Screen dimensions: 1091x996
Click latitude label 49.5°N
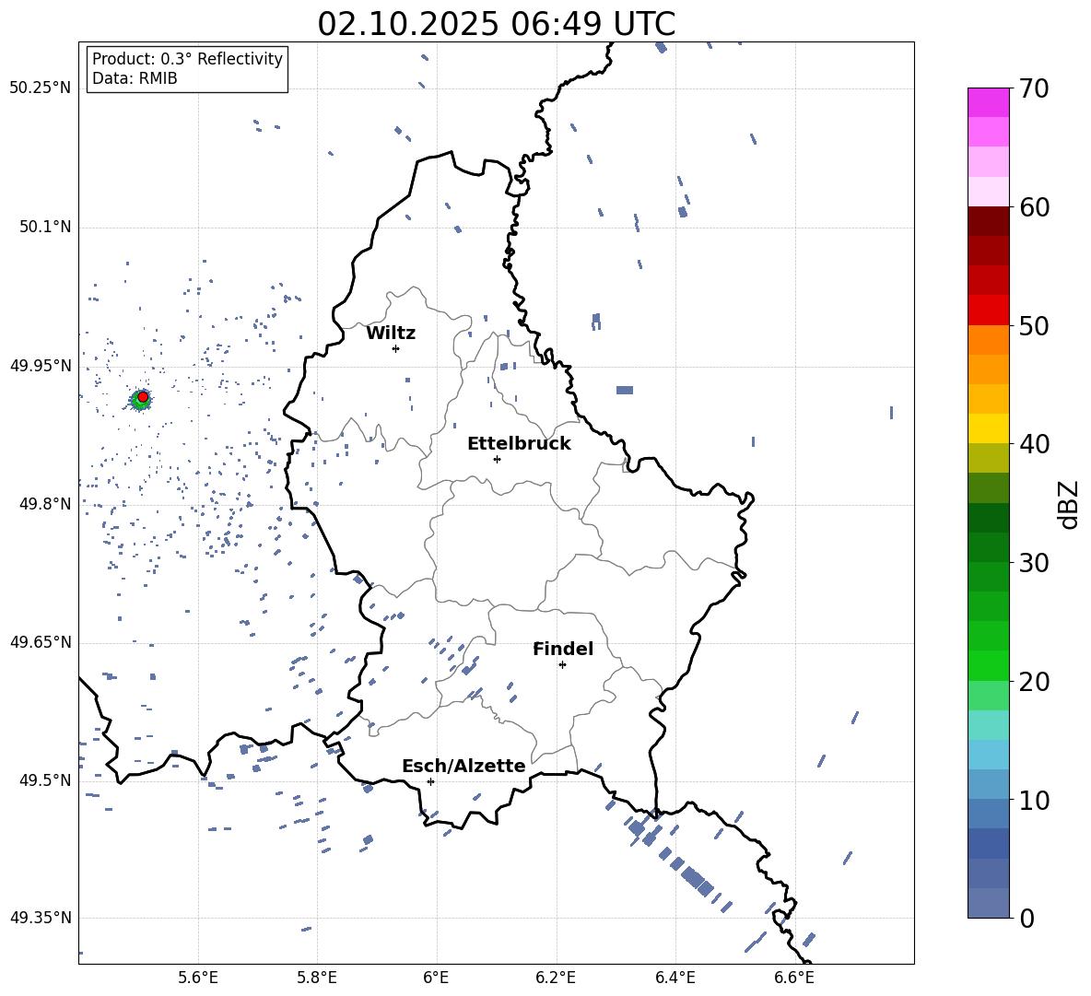click(x=44, y=780)
